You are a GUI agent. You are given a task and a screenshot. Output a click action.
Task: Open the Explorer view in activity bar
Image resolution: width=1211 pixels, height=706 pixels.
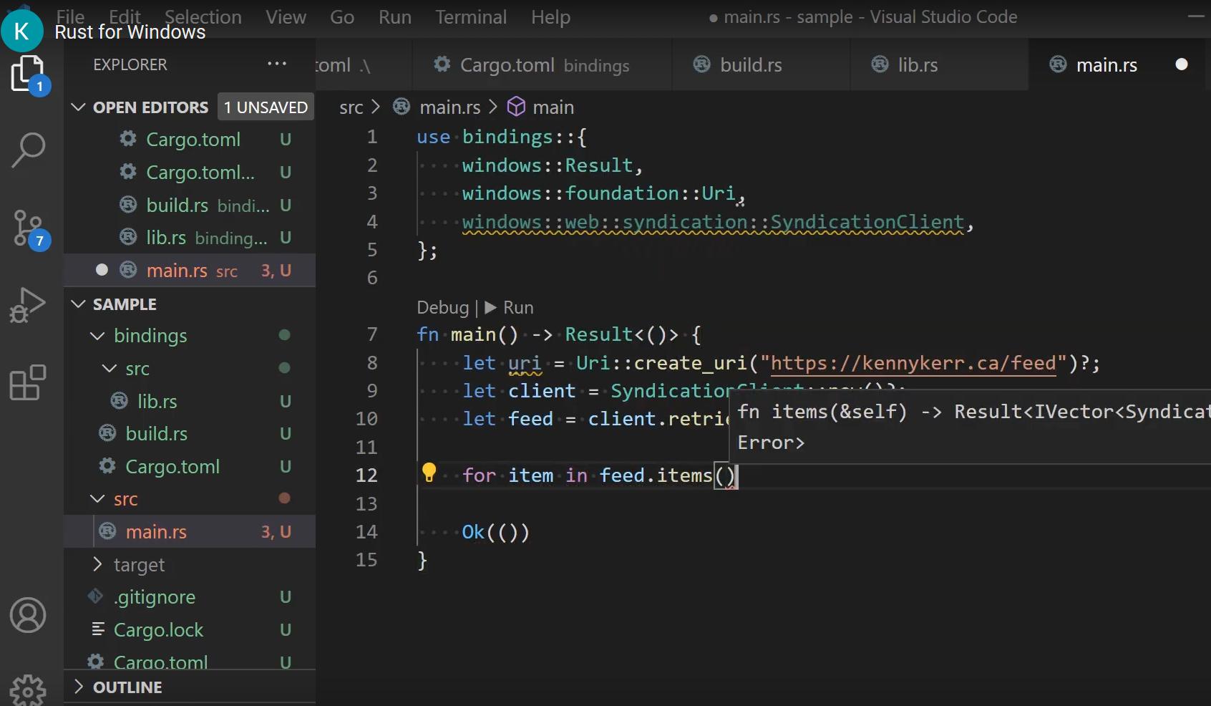pos(29,74)
